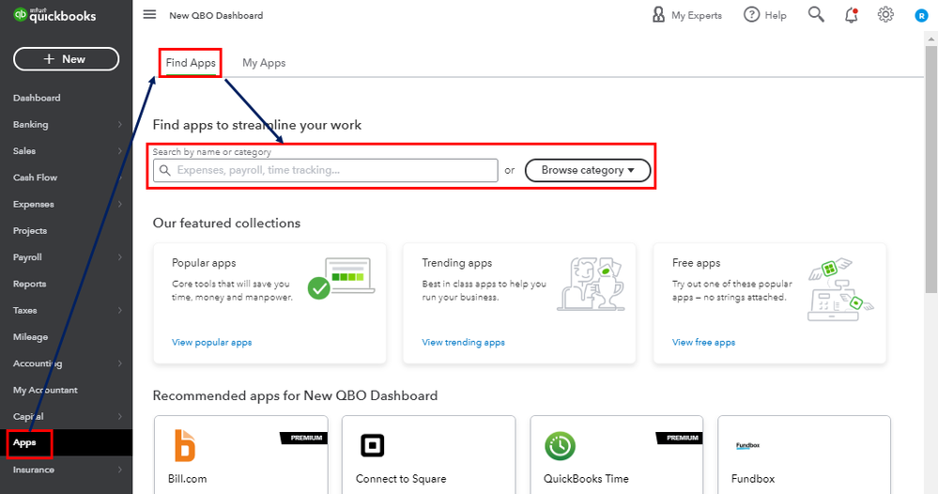The image size is (938, 494).
Task: Switch to the My Apps tab
Action: click(264, 63)
